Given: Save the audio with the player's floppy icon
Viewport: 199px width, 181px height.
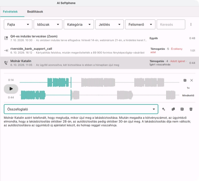Looking at the screenshot, I should tap(185, 80).
